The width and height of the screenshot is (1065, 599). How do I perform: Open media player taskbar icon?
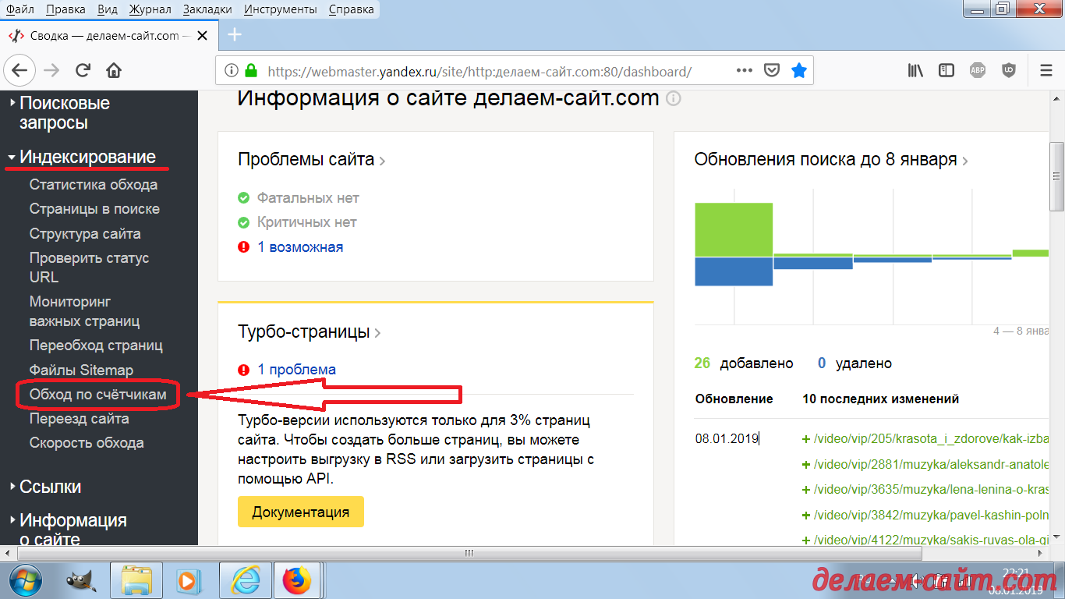pyautogui.click(x=187, y=580)
